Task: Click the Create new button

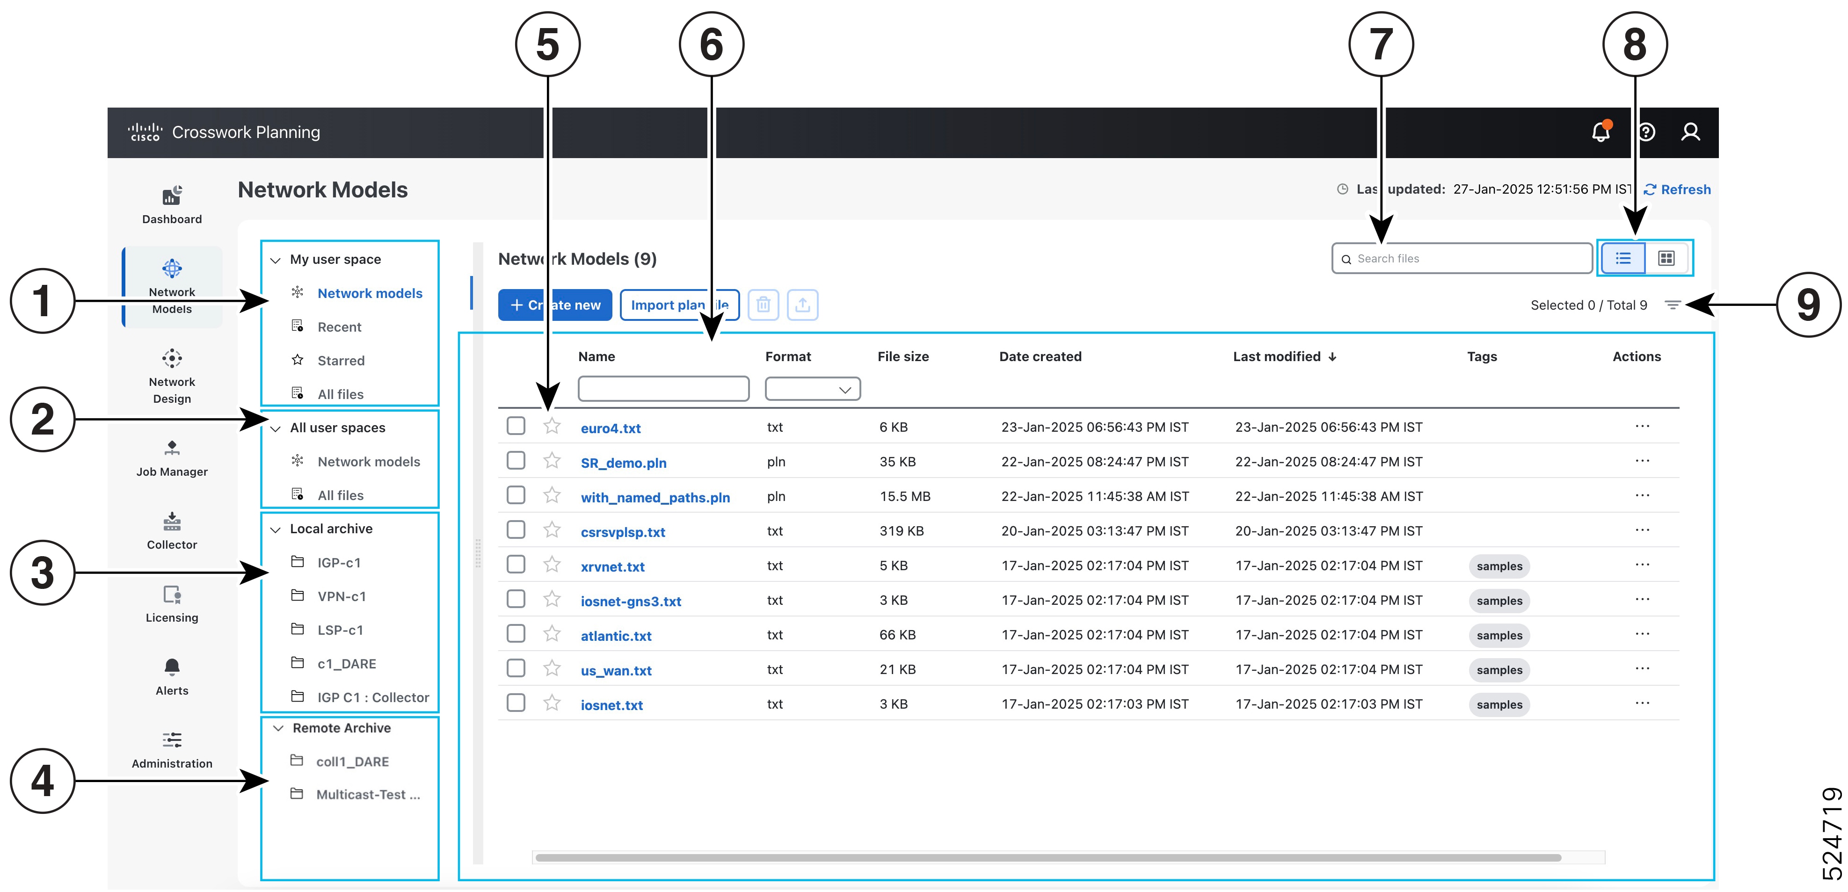Action: point(554,305)
